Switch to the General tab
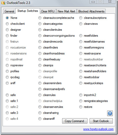This screenshot has height=135, width=118. point(9,11)
